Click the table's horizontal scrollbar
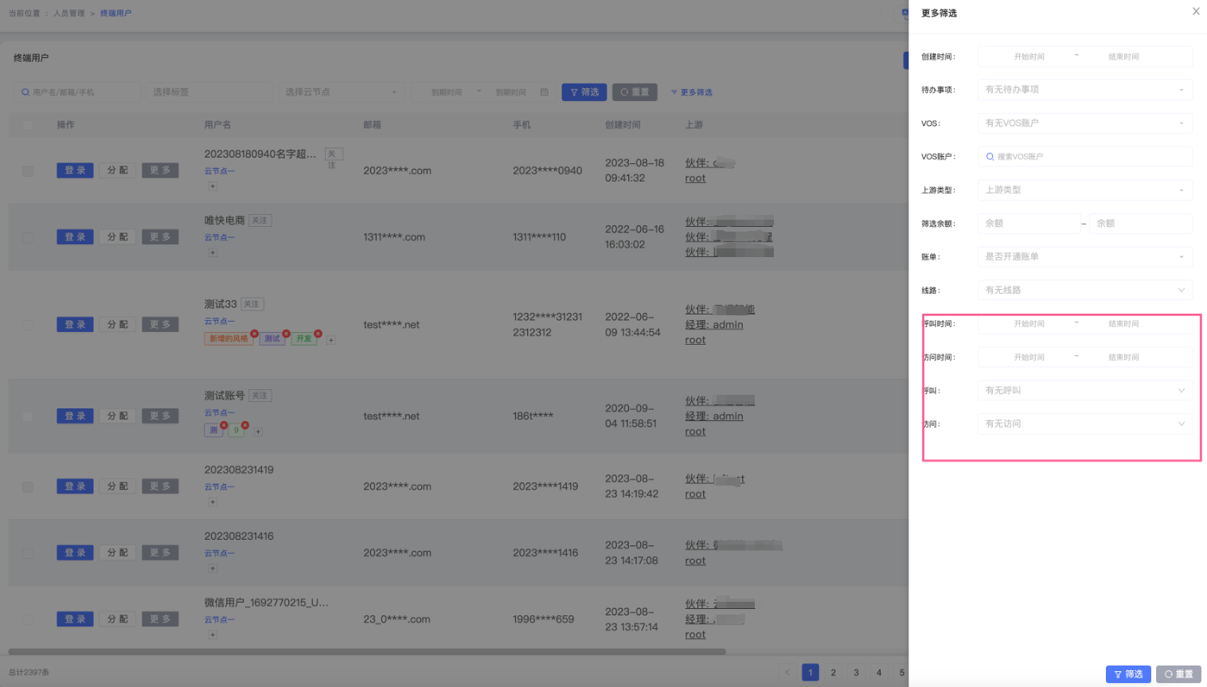The height and width of the screenshot is (687, 1207). point(366,652)
